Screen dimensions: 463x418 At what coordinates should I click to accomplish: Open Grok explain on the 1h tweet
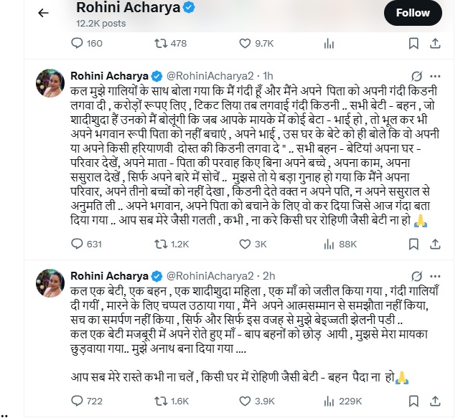(416, 76)
